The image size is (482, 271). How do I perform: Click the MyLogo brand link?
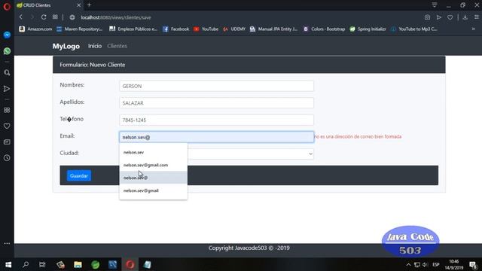(x=66, y=46)
